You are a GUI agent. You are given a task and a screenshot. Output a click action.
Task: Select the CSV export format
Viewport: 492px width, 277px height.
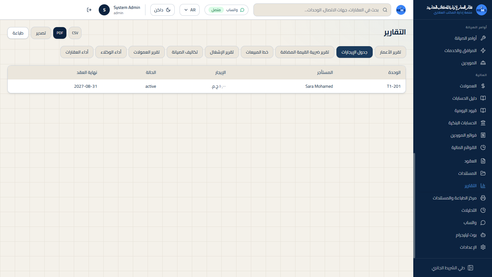click(75, 33)
